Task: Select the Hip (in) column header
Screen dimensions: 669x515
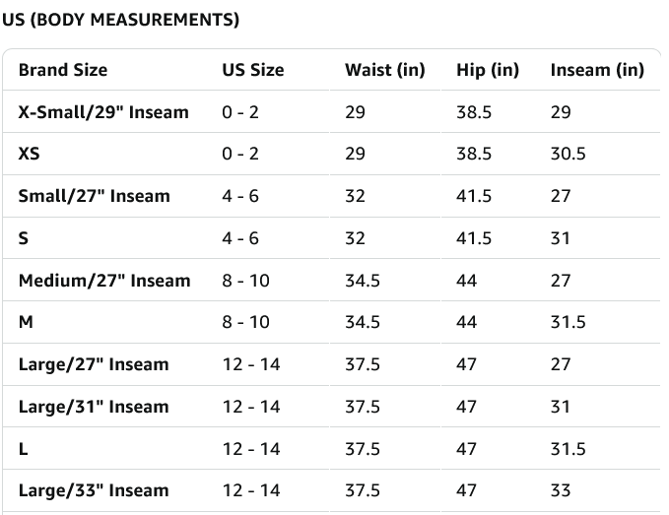Action: click(488, 70)
